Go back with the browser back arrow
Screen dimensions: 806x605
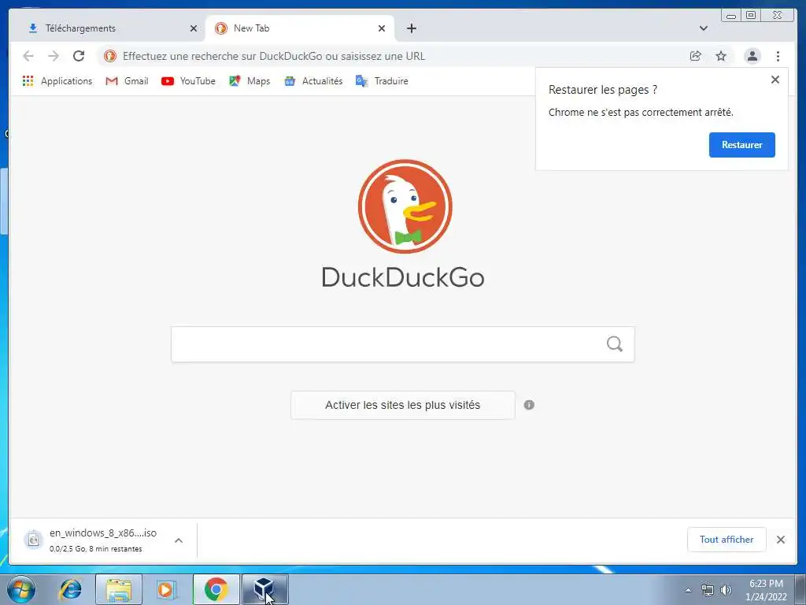(x=28, y=56)
